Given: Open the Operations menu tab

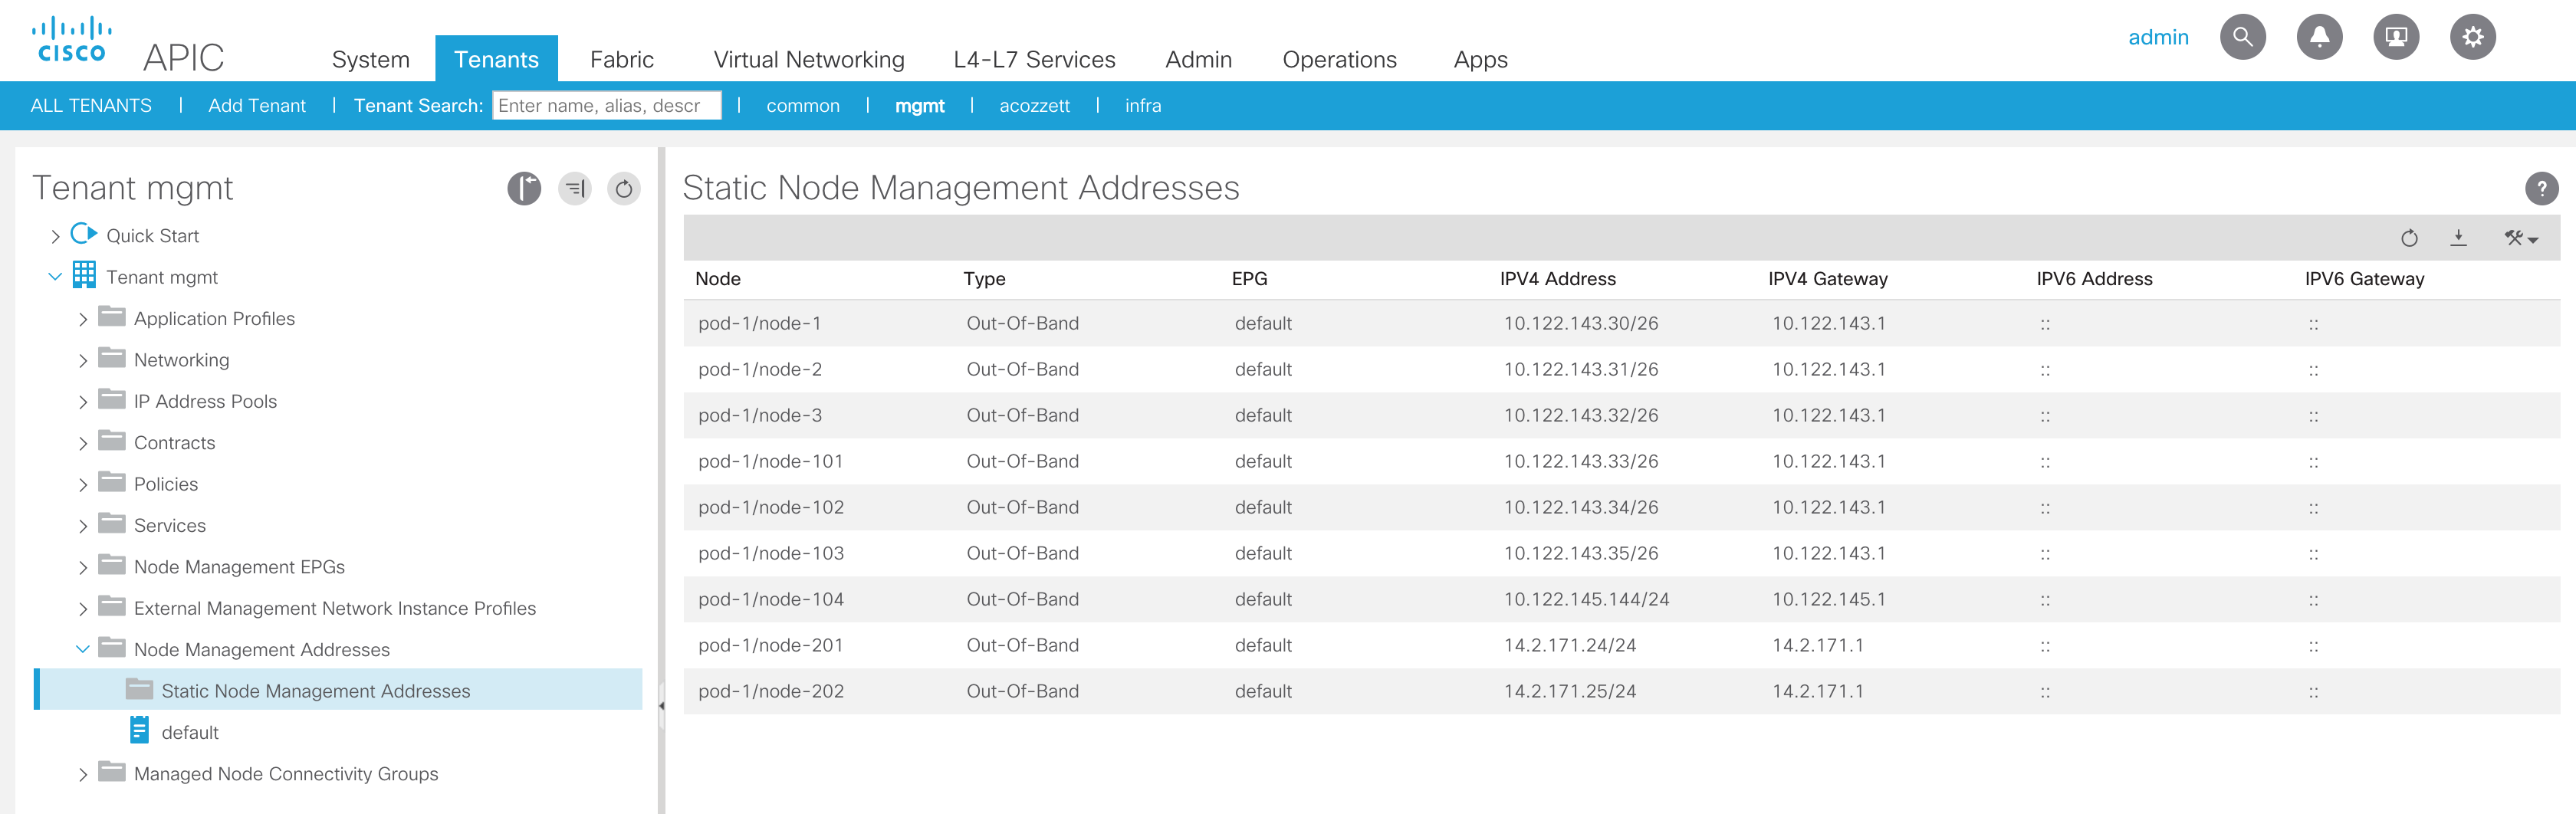Looking at the screenshot, I should [x=1339, y=60].
